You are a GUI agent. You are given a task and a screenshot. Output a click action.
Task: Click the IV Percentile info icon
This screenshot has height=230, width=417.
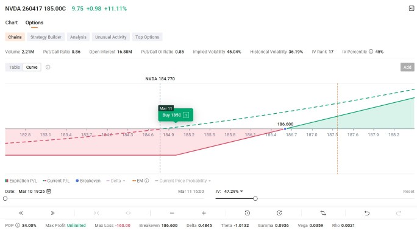pos(371,52)
